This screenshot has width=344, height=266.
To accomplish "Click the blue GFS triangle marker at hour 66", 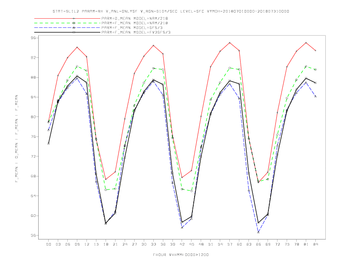I will [258, 232].
